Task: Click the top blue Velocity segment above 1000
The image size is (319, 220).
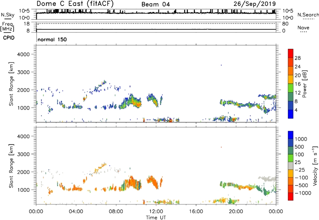Action: click(x=291, y=135)
